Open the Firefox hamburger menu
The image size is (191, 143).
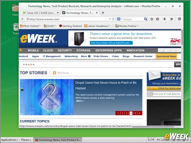(x=179, y=19)
